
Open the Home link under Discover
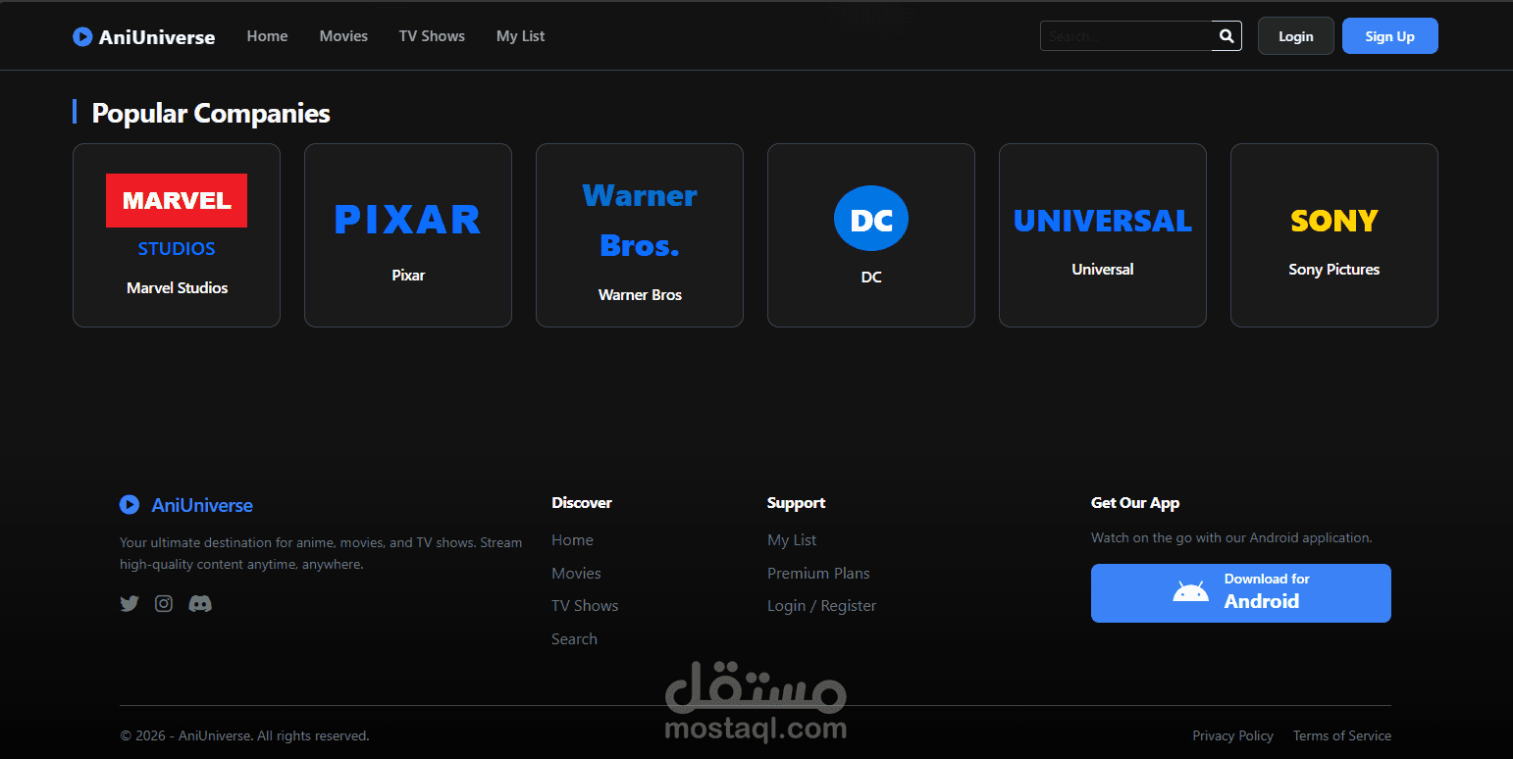click(x=572, y=540)
